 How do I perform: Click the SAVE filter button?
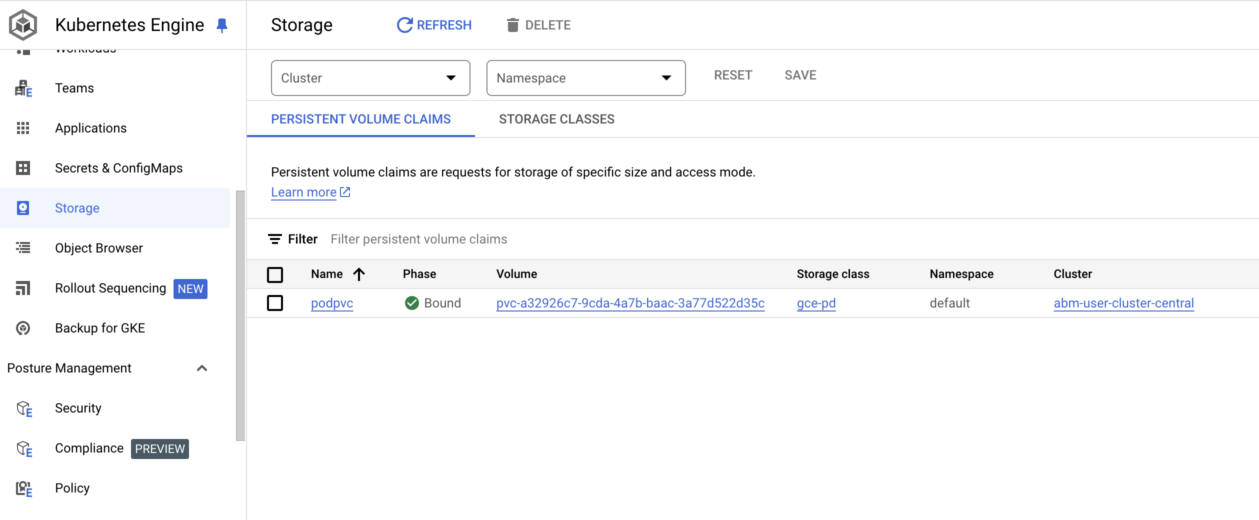(x=800, y=75)
